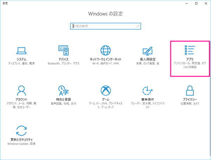The width and height of the screenshot is (211, 160).
Task: Open the アカウント person icon
Action: (x=21, y=90)
